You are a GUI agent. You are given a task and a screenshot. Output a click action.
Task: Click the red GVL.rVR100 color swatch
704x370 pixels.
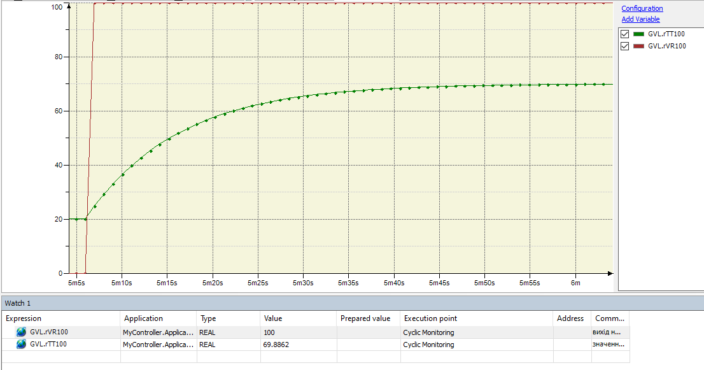[x=639, y=46]
